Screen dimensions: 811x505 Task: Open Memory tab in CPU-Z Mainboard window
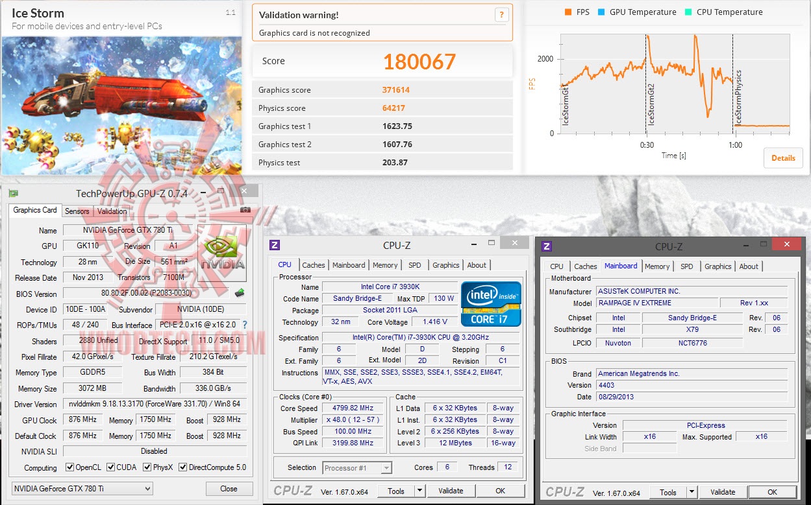[657, 266]
